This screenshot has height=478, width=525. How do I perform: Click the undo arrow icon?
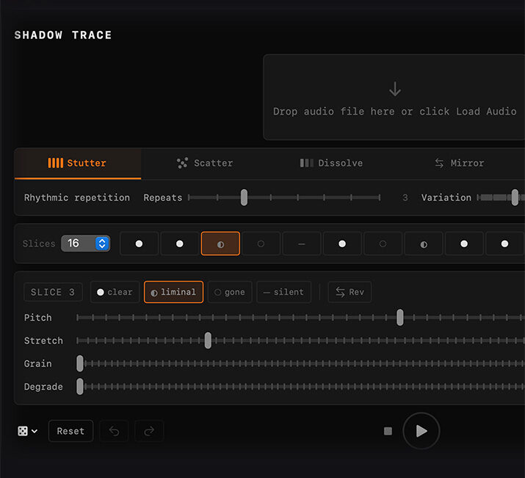coord(114,431)
